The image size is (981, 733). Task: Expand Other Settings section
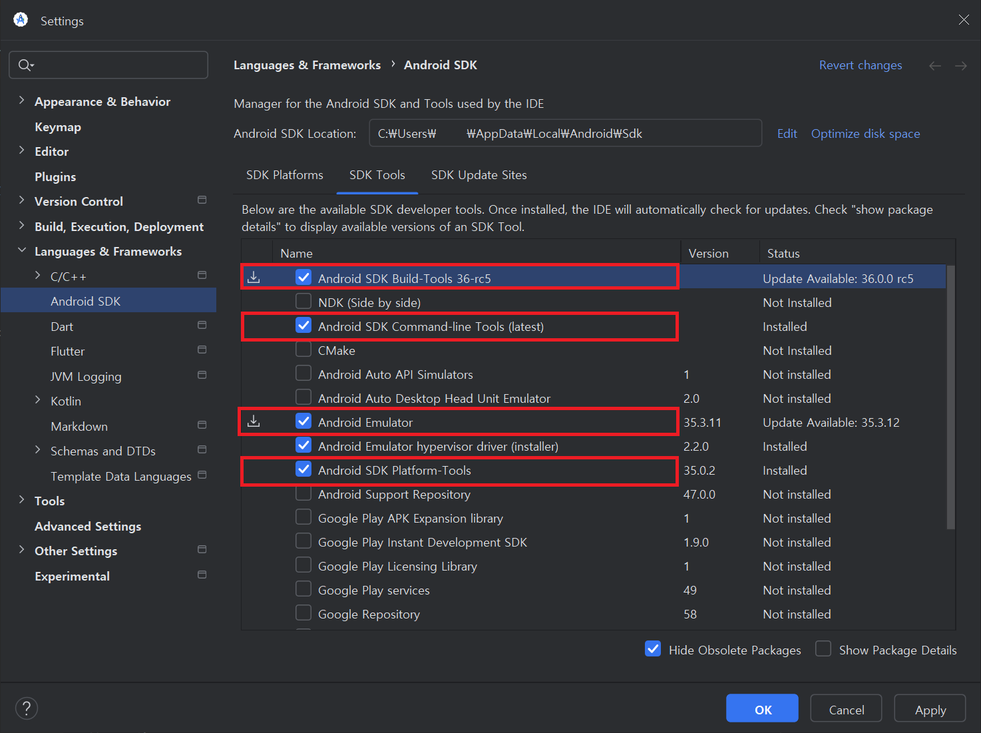coord(22,550)
